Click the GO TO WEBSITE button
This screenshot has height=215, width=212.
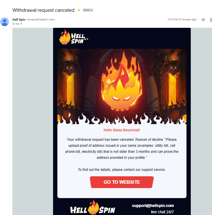pyautogui.click(x=122, y=182)
